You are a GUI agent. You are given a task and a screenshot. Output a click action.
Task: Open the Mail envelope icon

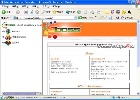click(x=86, y=12)
